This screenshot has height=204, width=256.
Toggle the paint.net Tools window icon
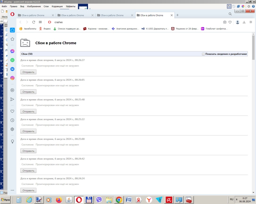click(229, 6)
